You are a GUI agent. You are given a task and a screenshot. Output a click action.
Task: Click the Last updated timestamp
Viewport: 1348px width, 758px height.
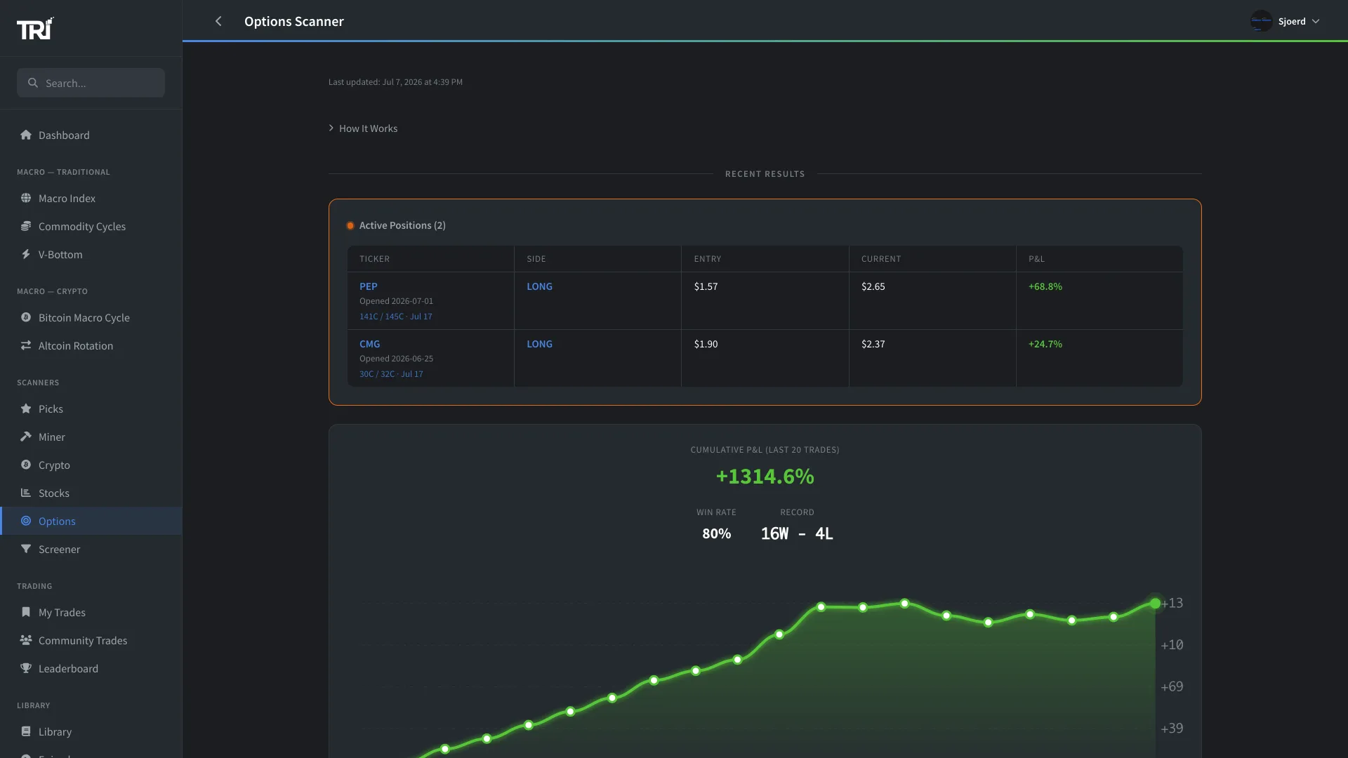coord(395,82)
